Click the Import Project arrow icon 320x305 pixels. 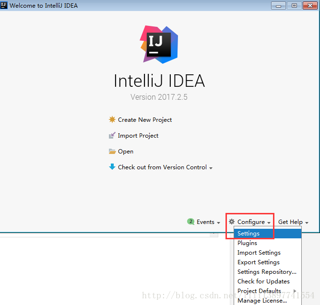point(112,135)
